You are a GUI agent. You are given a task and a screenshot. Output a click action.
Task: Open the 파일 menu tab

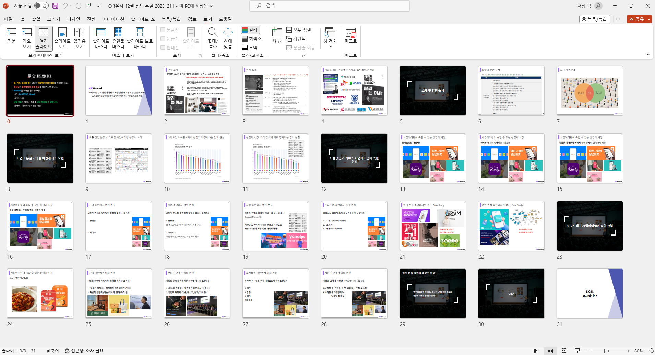(x=8, y=19)
